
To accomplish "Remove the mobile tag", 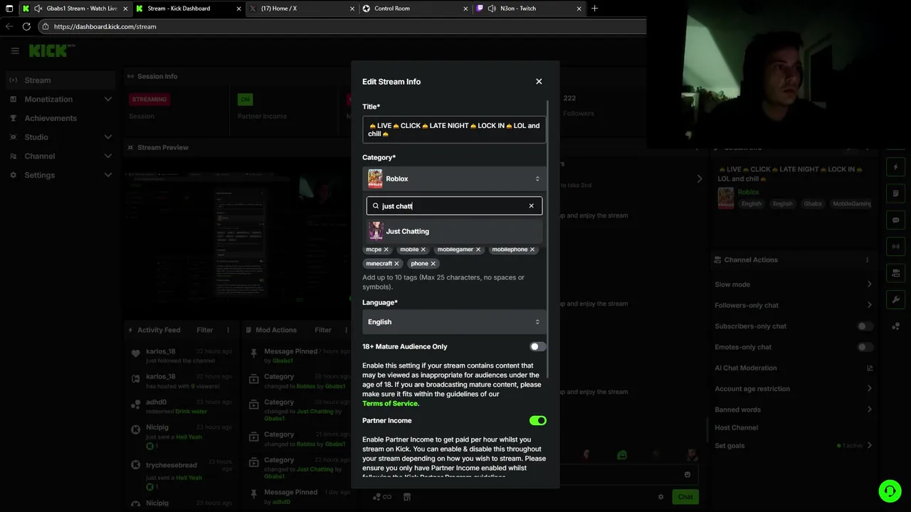I will pyautogui.click(x=423, y=250).
